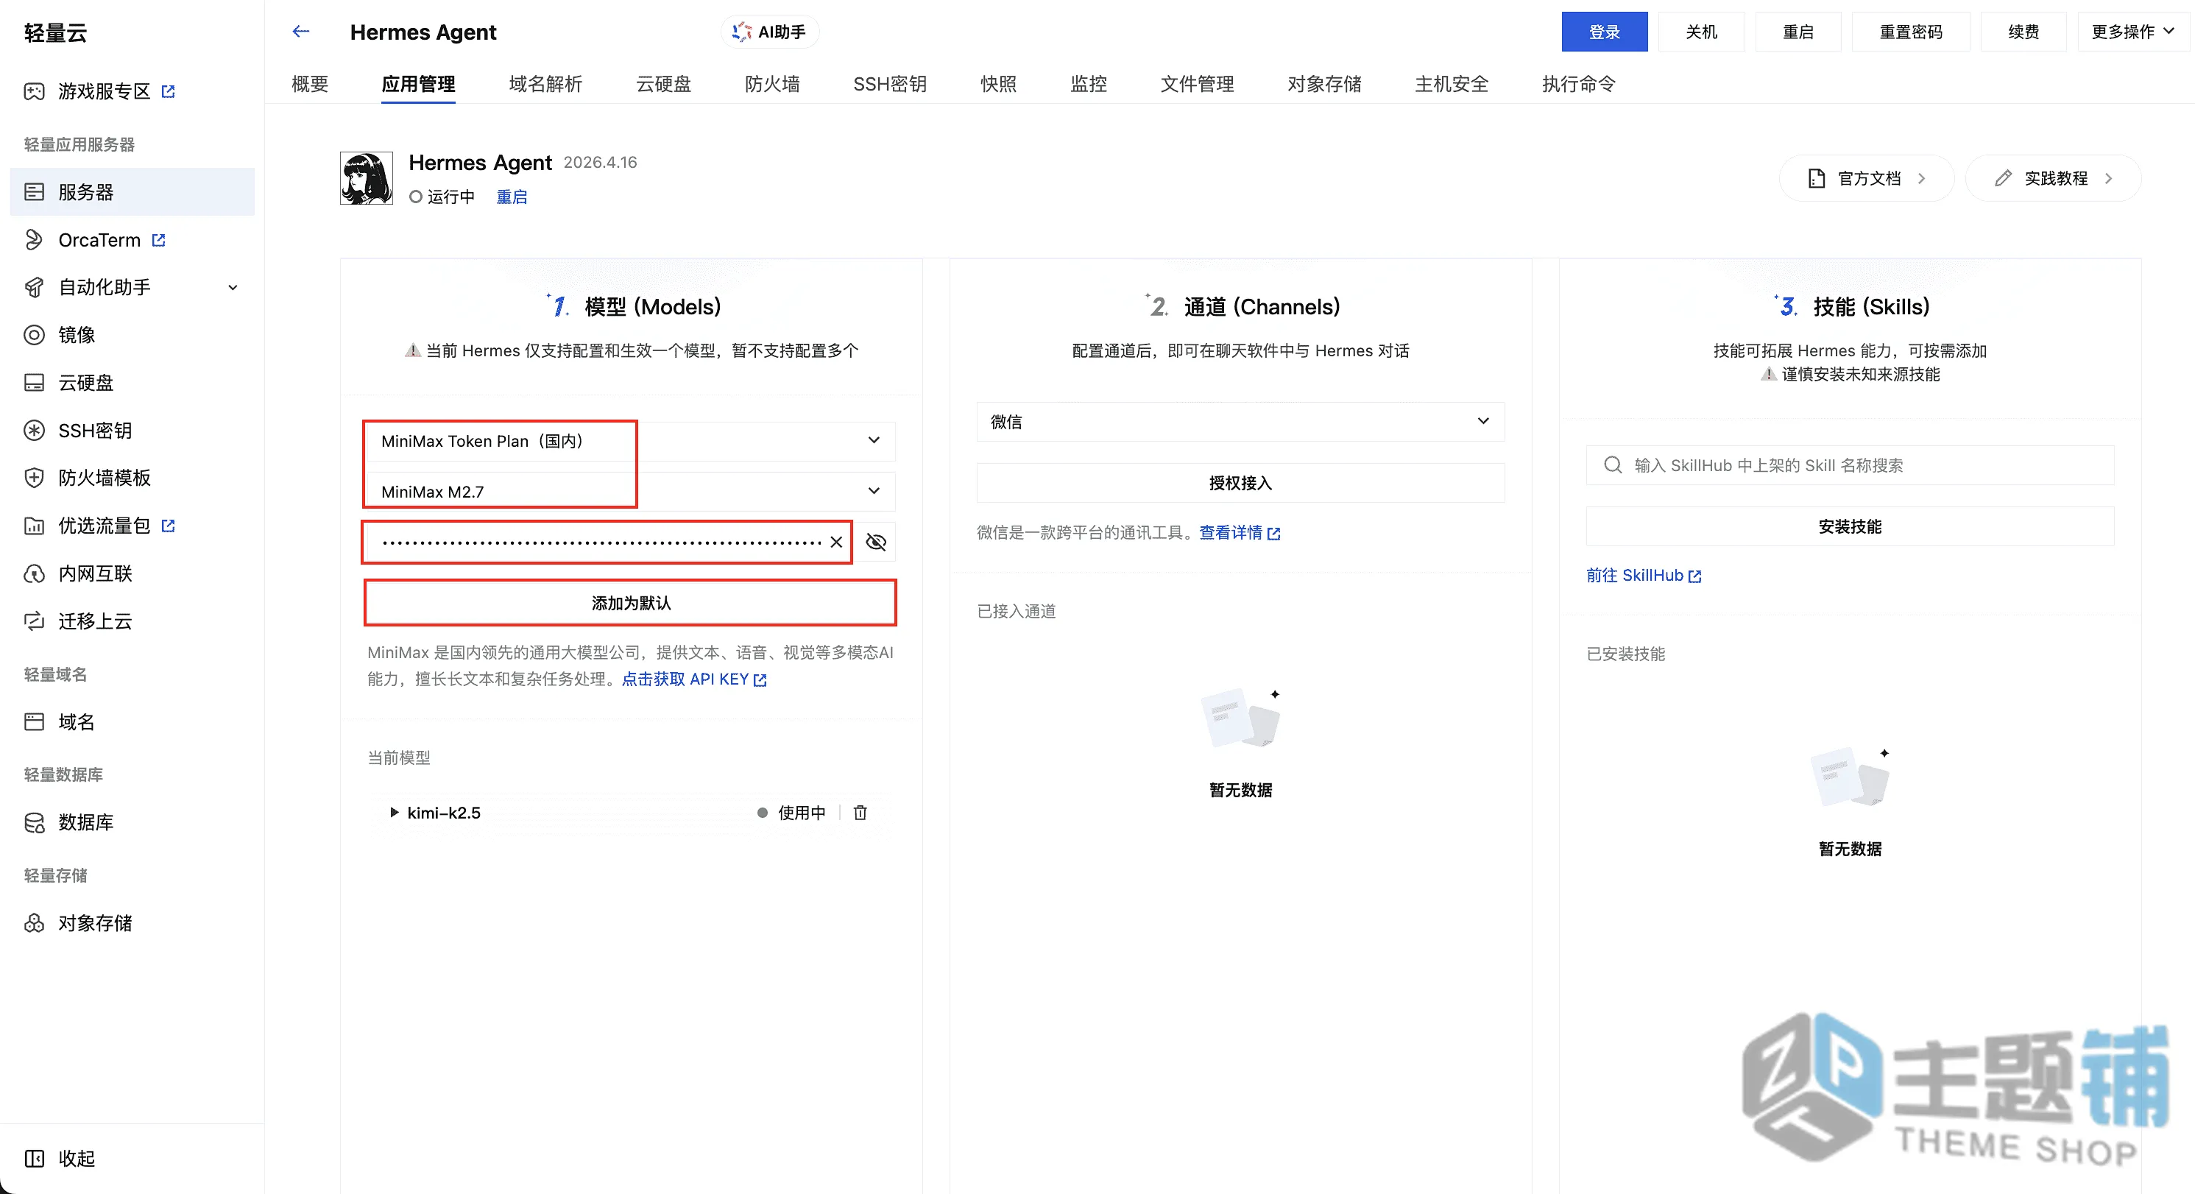Open the 点击获取 API KEY link
Screen dimensions: 2195x1194
coord(694,679)
